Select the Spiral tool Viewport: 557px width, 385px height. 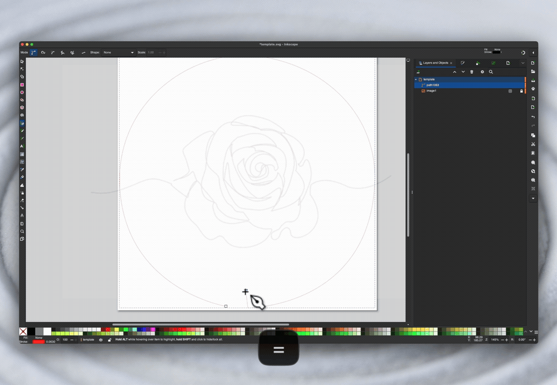(22, 115)
